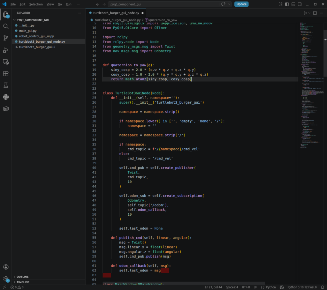Toggle the bottom panel
Image resolution: width=327 pixels, height=290 pixels.
tap(293, 4)
